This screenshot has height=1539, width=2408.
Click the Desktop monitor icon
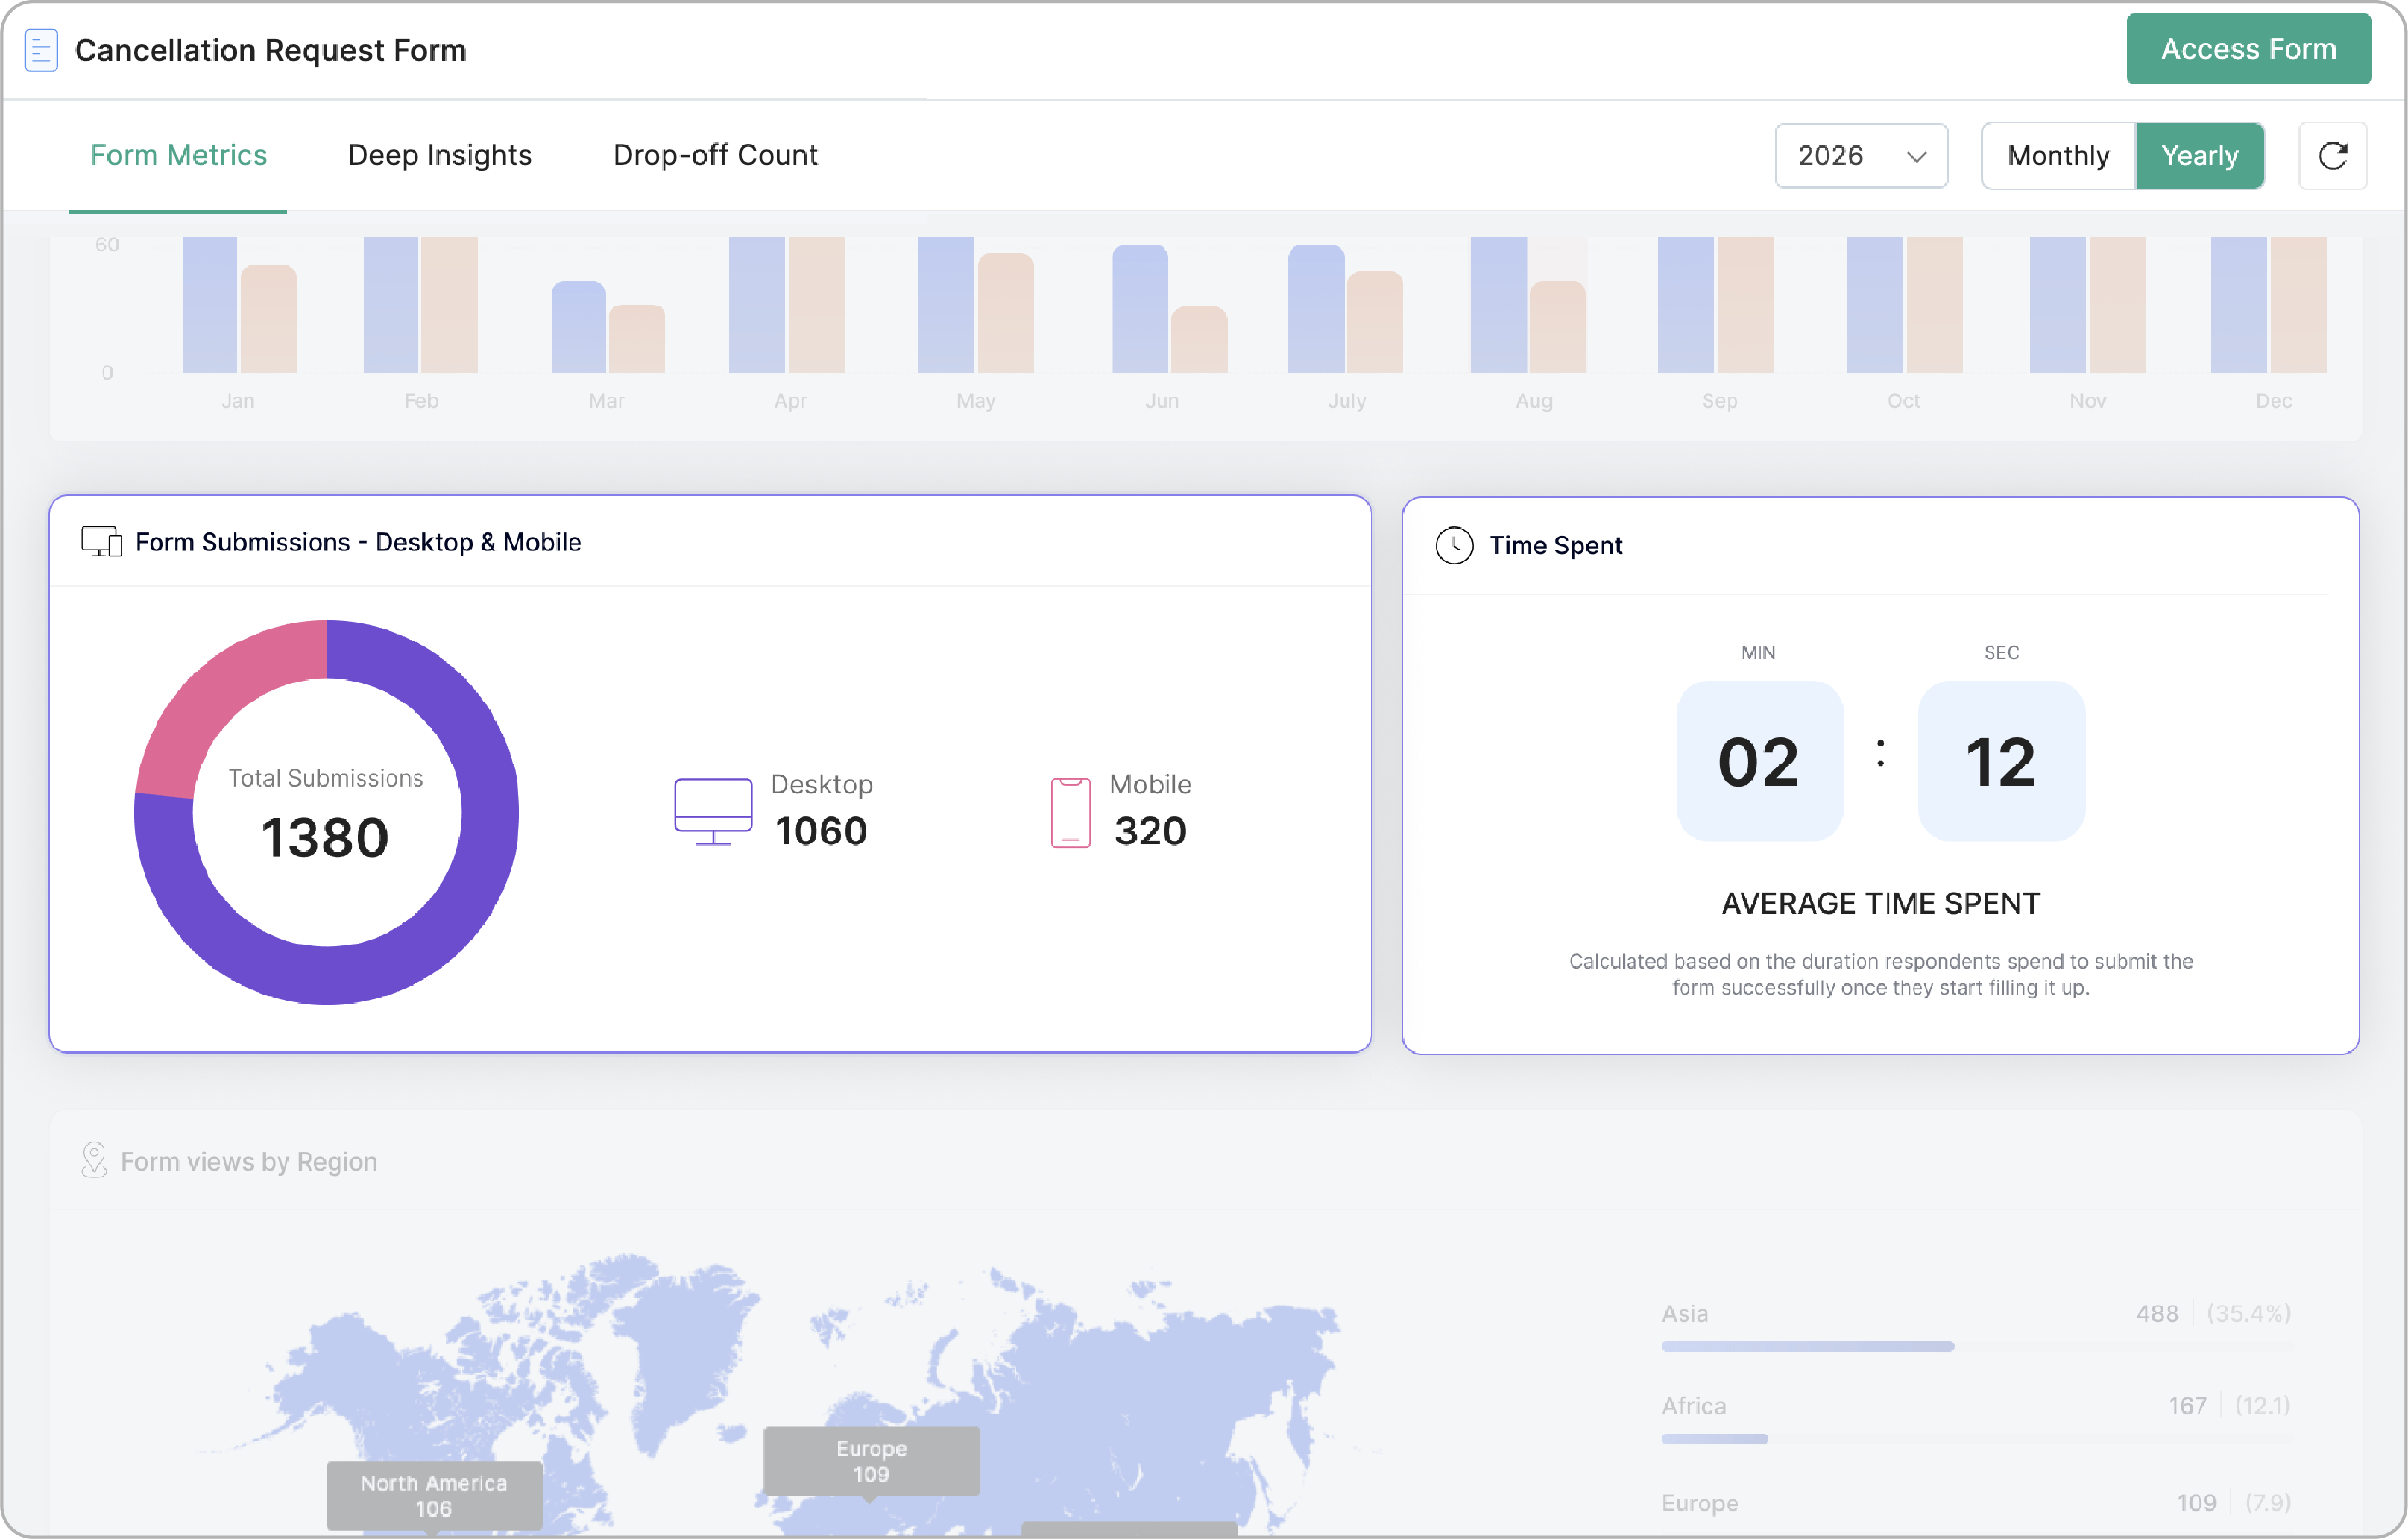pos(713,811)
